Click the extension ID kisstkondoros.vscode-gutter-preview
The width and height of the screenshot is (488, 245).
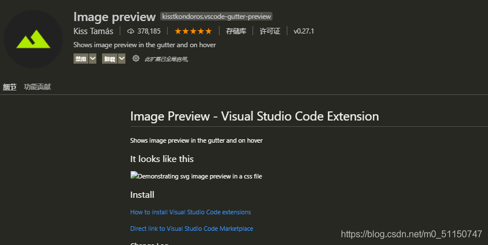216,16
